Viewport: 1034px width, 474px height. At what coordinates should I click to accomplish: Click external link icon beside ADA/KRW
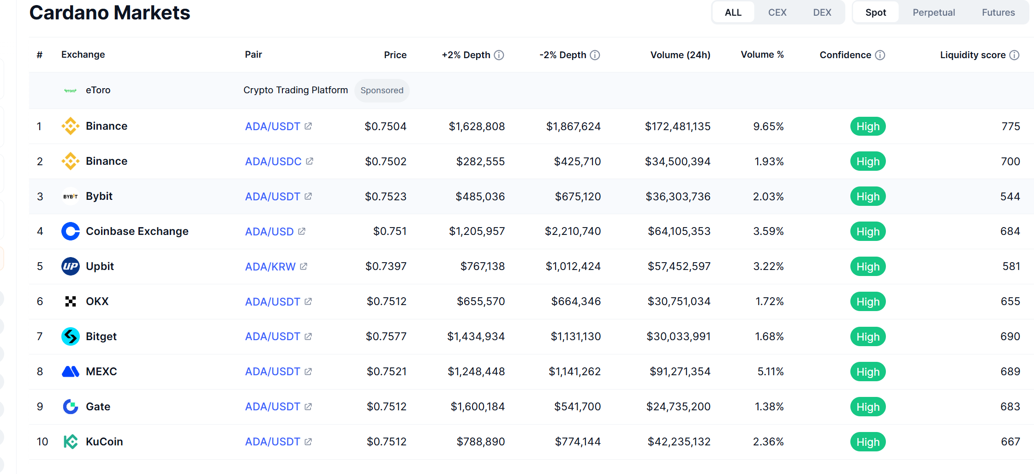coord(304,266)
